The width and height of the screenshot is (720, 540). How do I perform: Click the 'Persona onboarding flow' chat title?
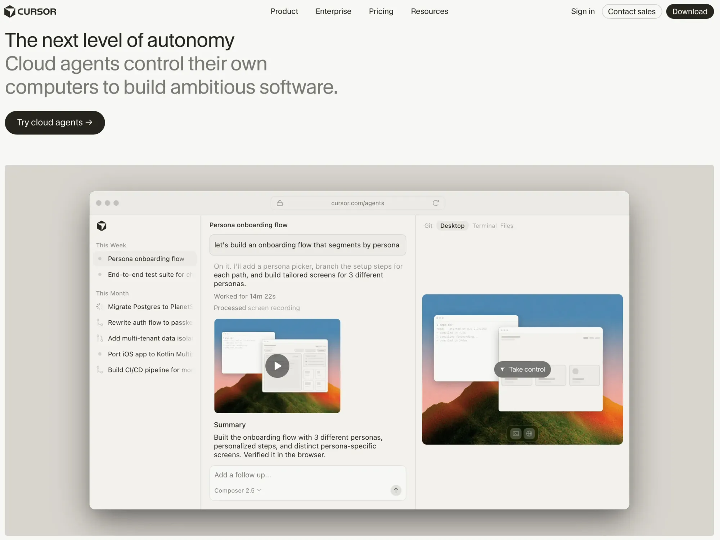[x=248, y=225]
